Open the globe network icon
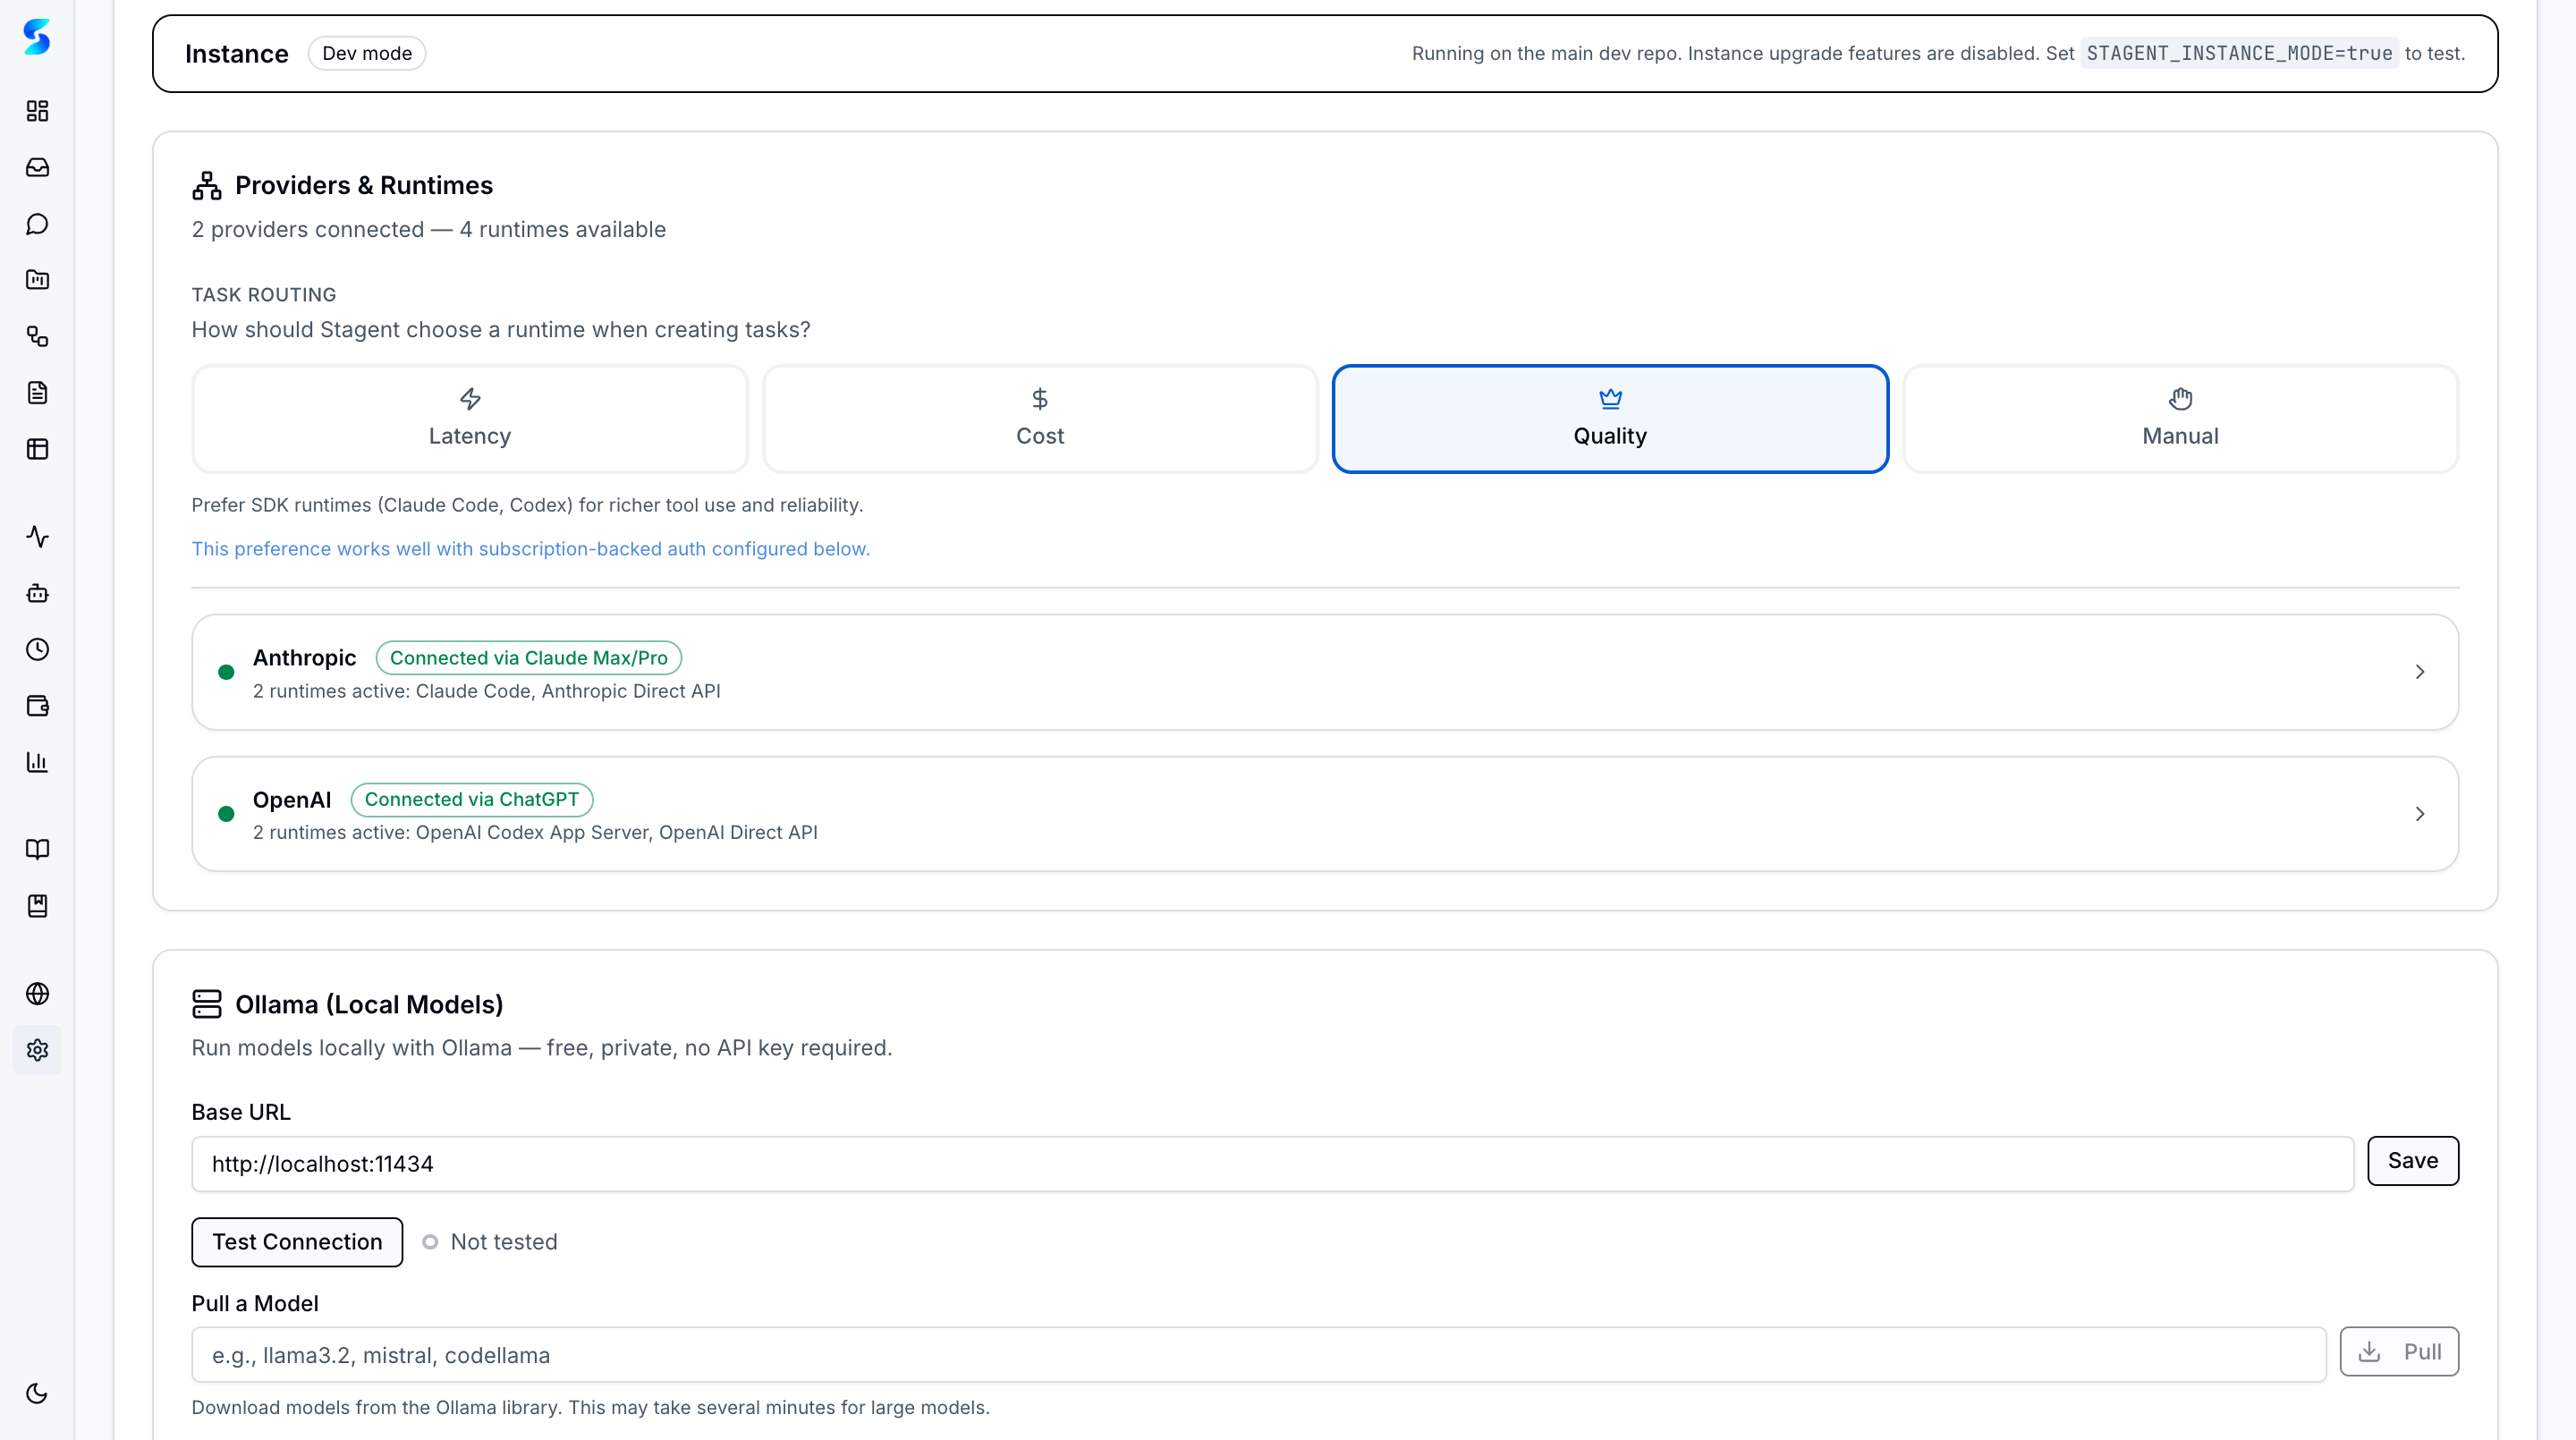 (x=37, y=993)
